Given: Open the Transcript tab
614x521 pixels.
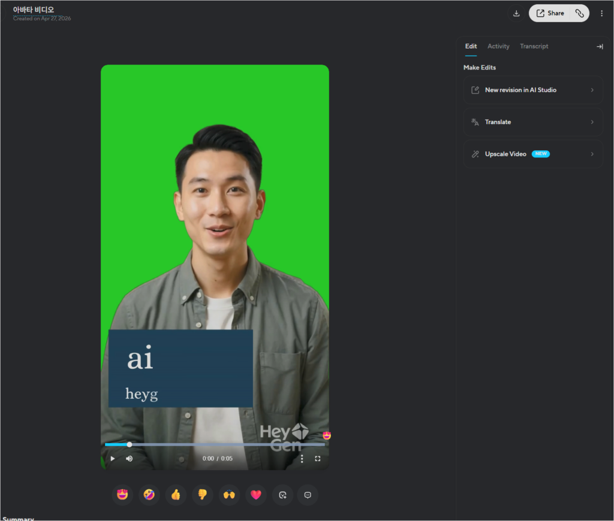Looking at the screenshot, I should point(534,47).
